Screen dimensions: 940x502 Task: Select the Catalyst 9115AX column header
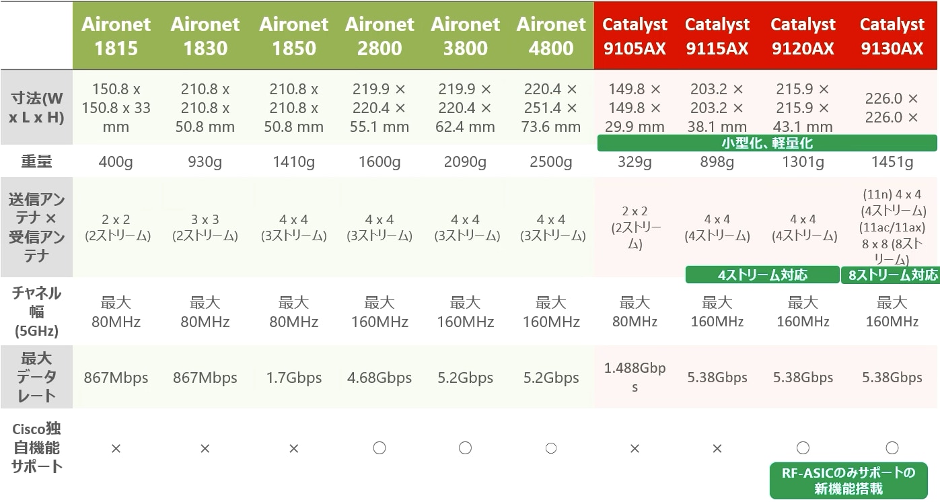tap(717, 36)
